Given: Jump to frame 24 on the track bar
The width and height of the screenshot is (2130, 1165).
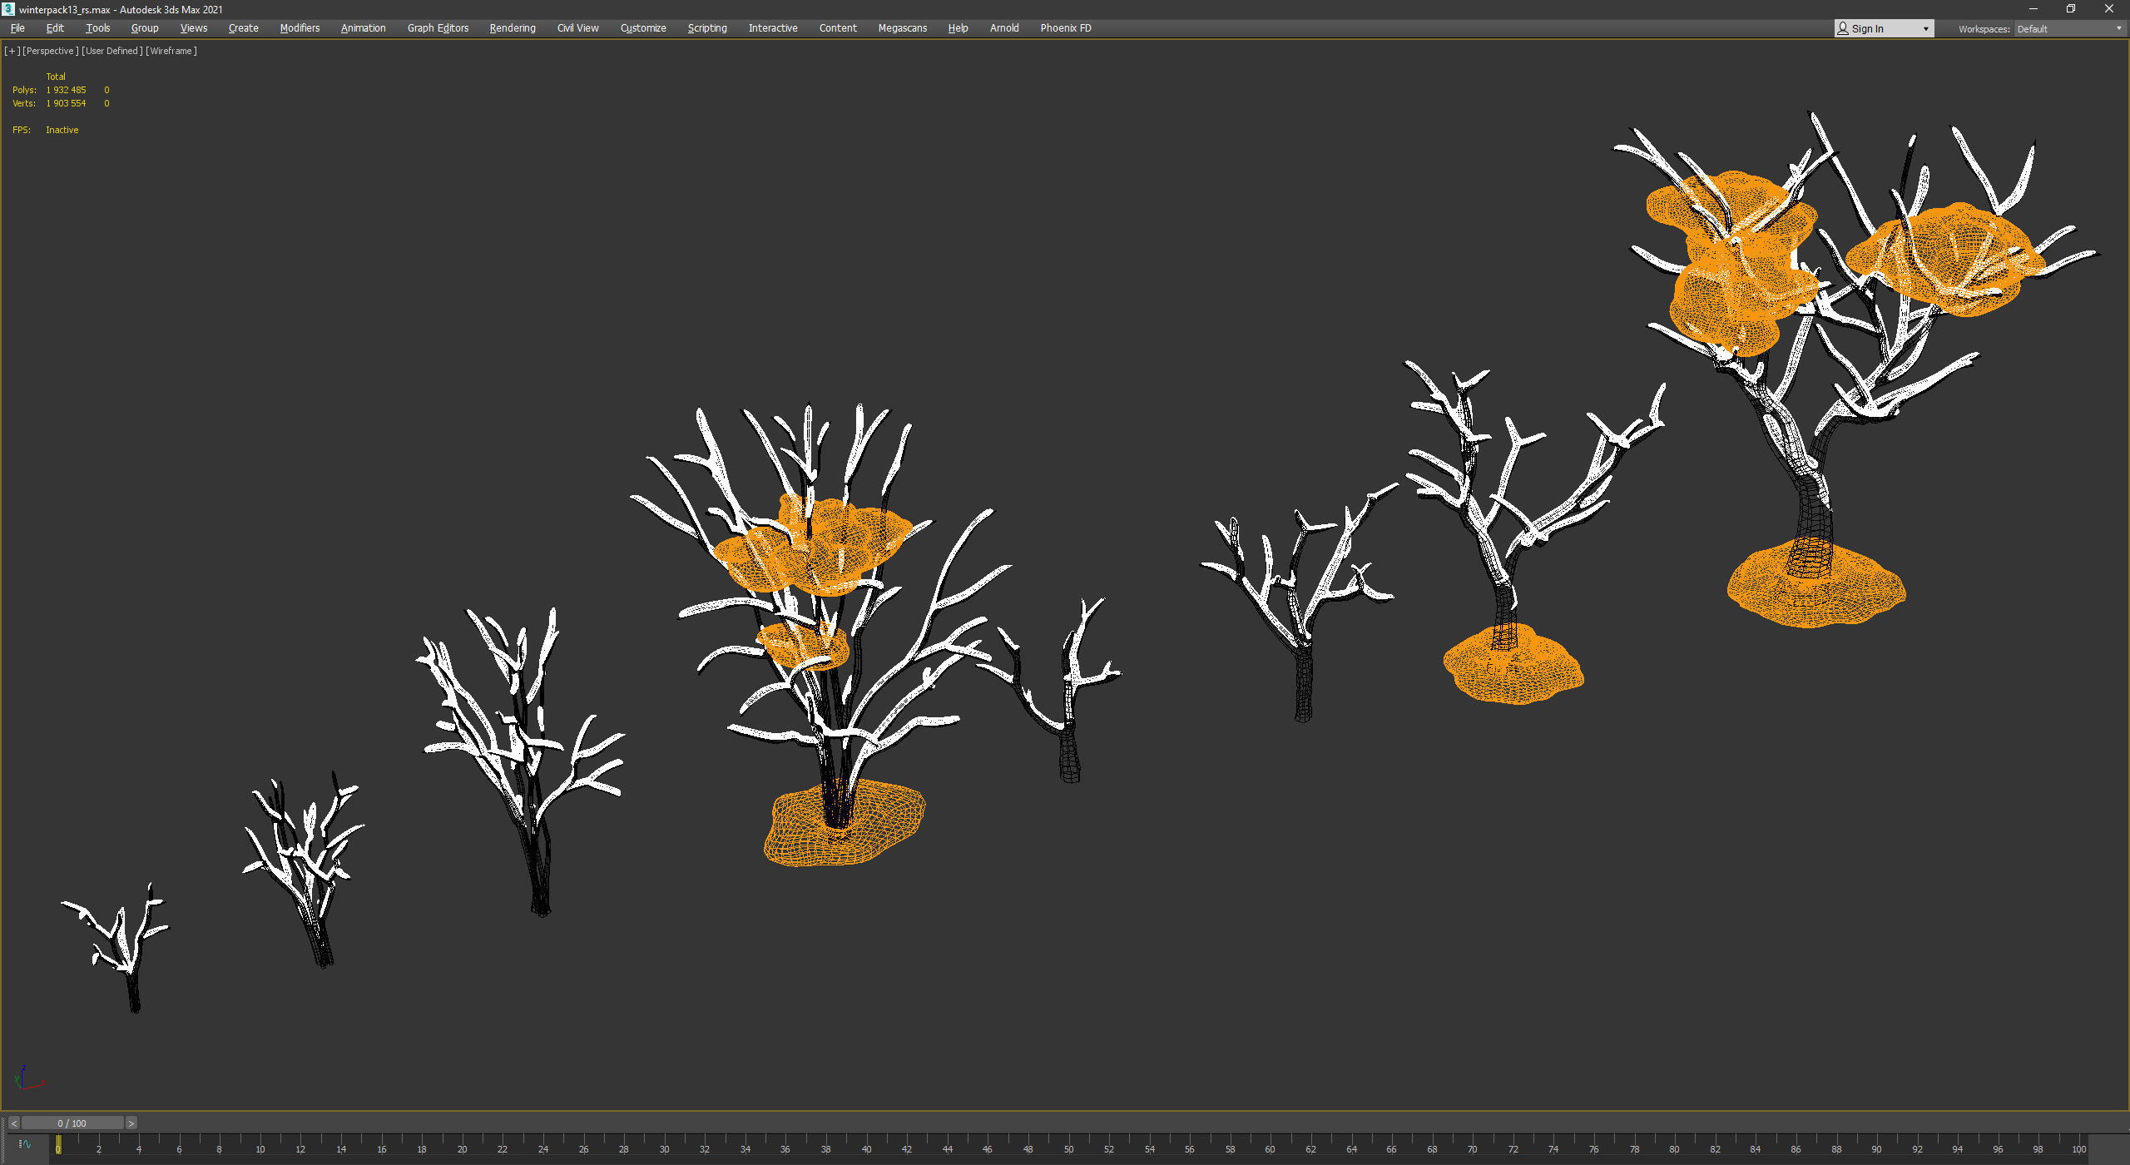Looking at the screenshot, I should click(542, 1148).
